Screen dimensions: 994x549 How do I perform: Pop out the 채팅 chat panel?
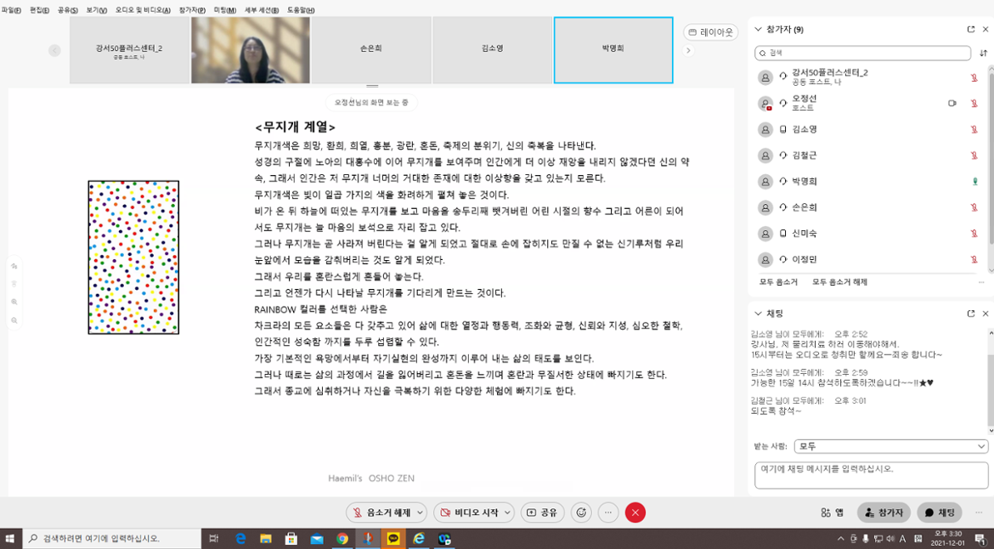[x=971, y=314]
